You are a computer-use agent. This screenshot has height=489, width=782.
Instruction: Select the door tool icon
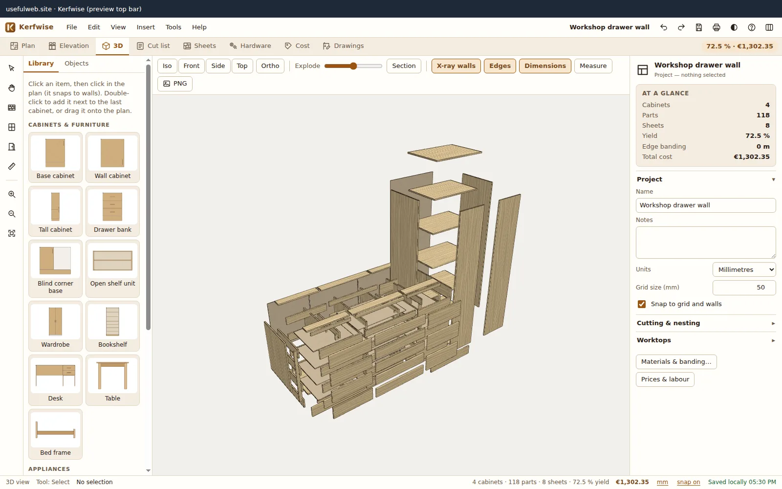[12, 147]
